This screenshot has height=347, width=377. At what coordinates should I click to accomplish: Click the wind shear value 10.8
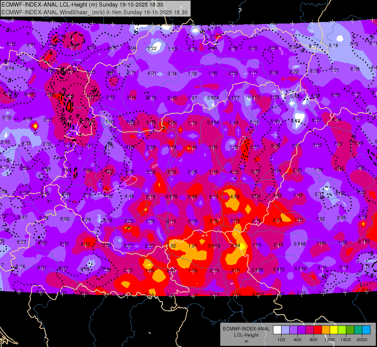click(89, 121)
